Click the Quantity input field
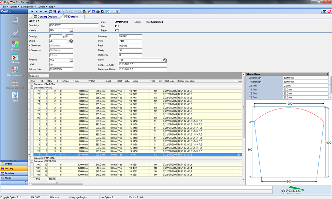The width and height of the screenshot is (332, 199). [x=55, y=36]
